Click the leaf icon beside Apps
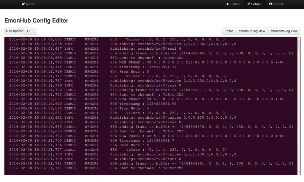This screenshot has height=182, width=304. click(x=23, y=4)
